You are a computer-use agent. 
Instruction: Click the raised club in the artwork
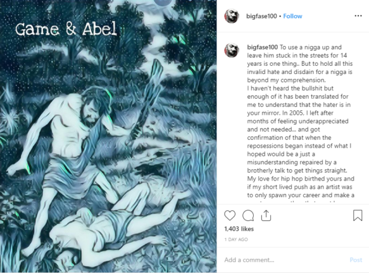(147, 101)
